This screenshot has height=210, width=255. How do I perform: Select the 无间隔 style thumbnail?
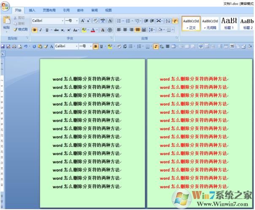[x=210, y=23]
